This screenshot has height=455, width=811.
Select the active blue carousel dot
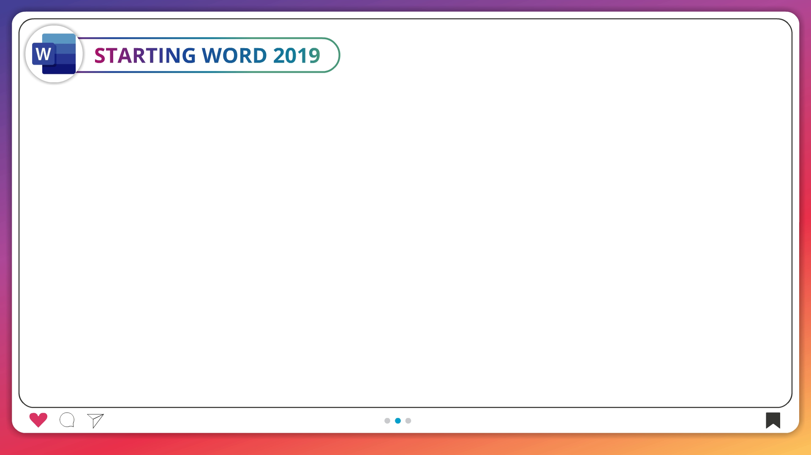pyautogui.click(x=398, y=421)
